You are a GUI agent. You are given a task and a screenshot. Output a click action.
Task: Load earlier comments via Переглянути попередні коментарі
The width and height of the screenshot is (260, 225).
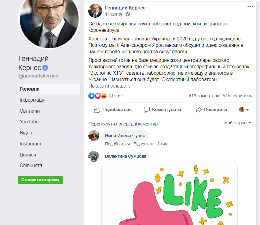(x=123, y=124)
